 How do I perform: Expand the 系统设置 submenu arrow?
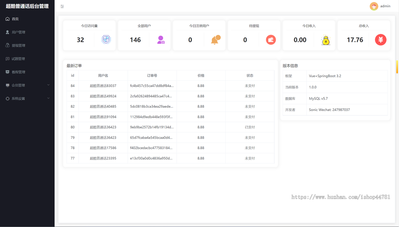pyautogui.click(x=49, y=98)
